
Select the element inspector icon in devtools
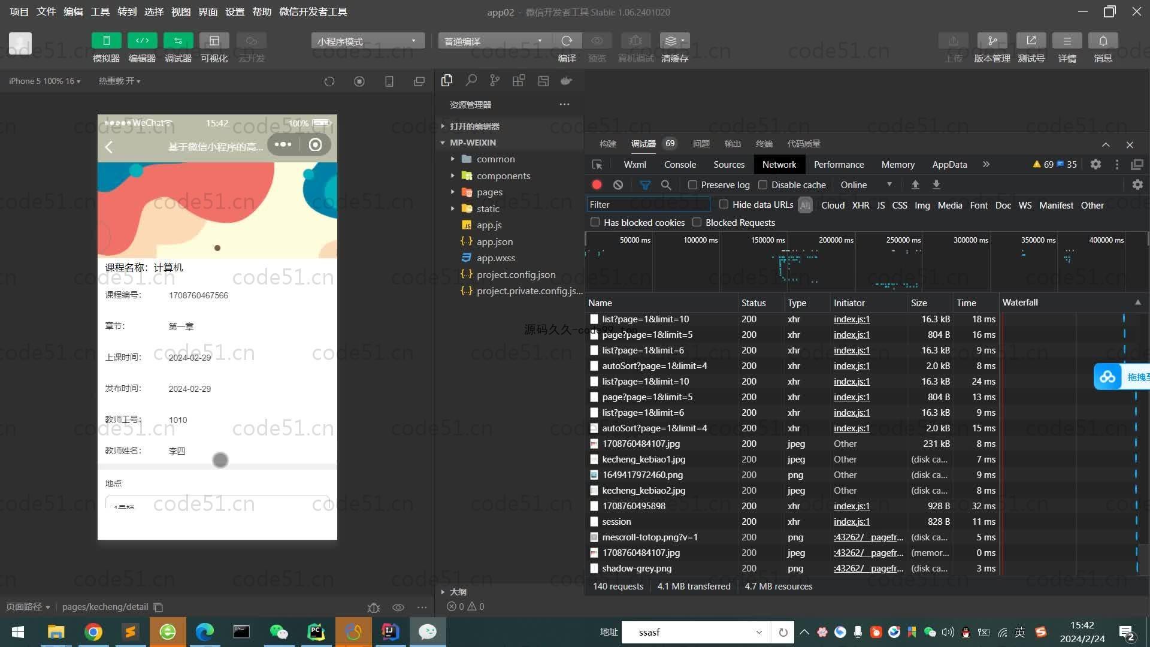coord(597,164)
